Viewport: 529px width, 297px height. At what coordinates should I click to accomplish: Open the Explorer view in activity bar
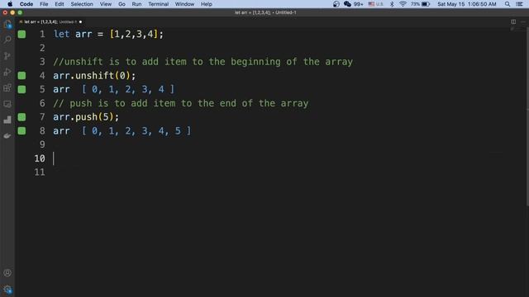pos(7,24)
